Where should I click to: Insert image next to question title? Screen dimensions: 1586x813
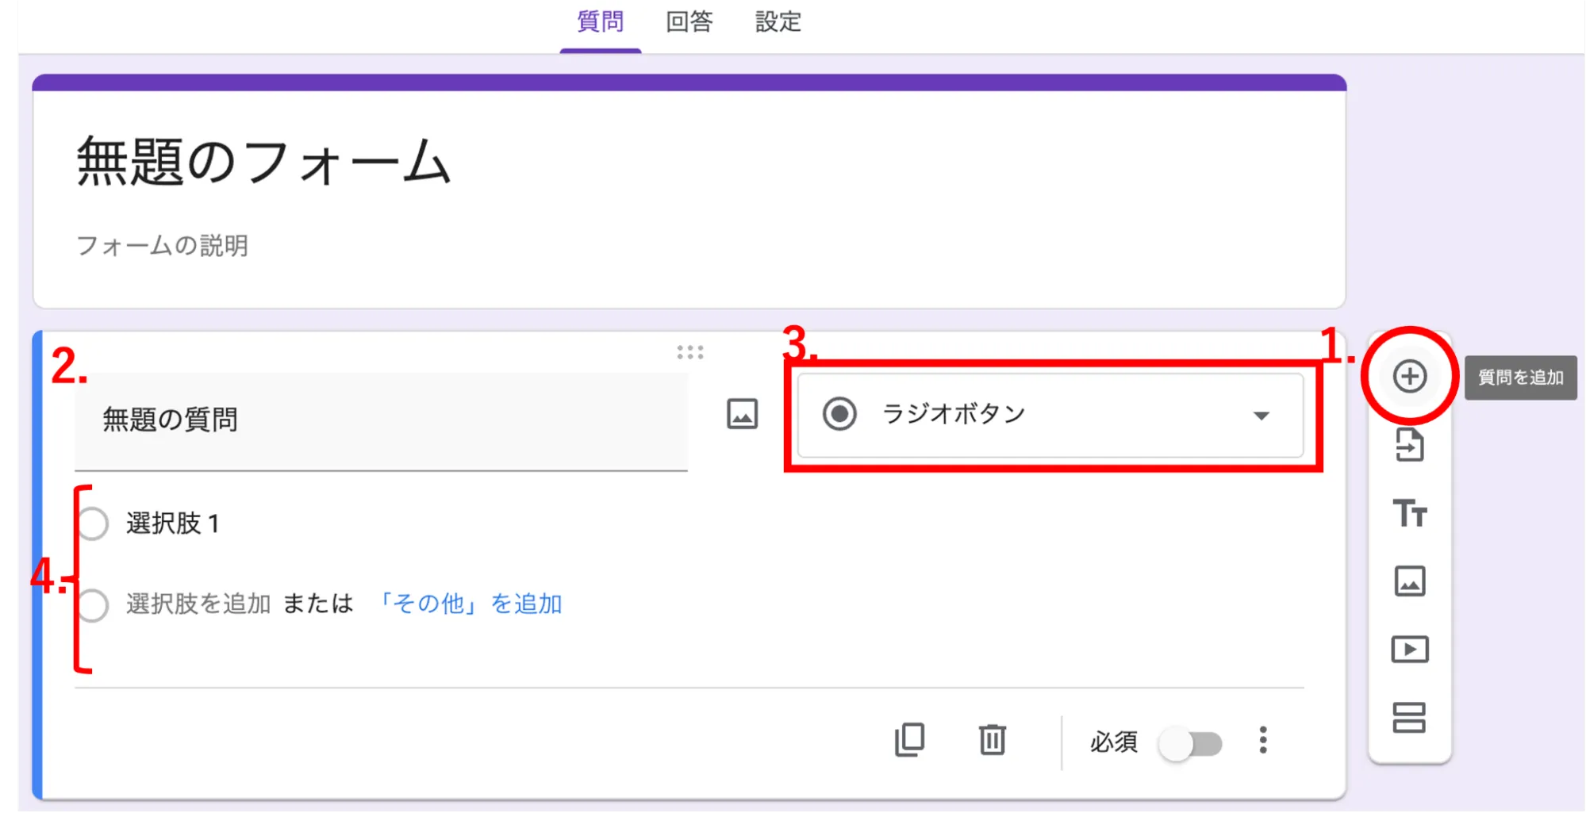point(742,414)
